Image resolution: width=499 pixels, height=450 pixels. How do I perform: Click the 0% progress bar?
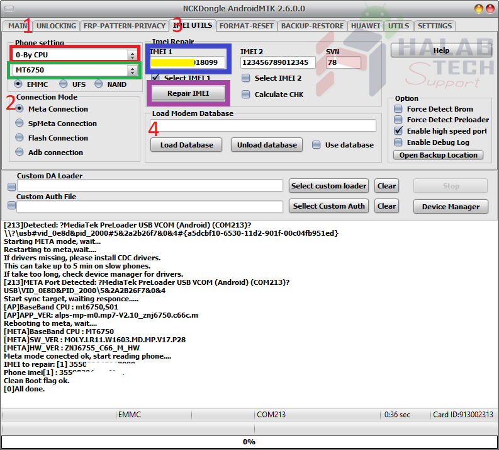point(249,442)
